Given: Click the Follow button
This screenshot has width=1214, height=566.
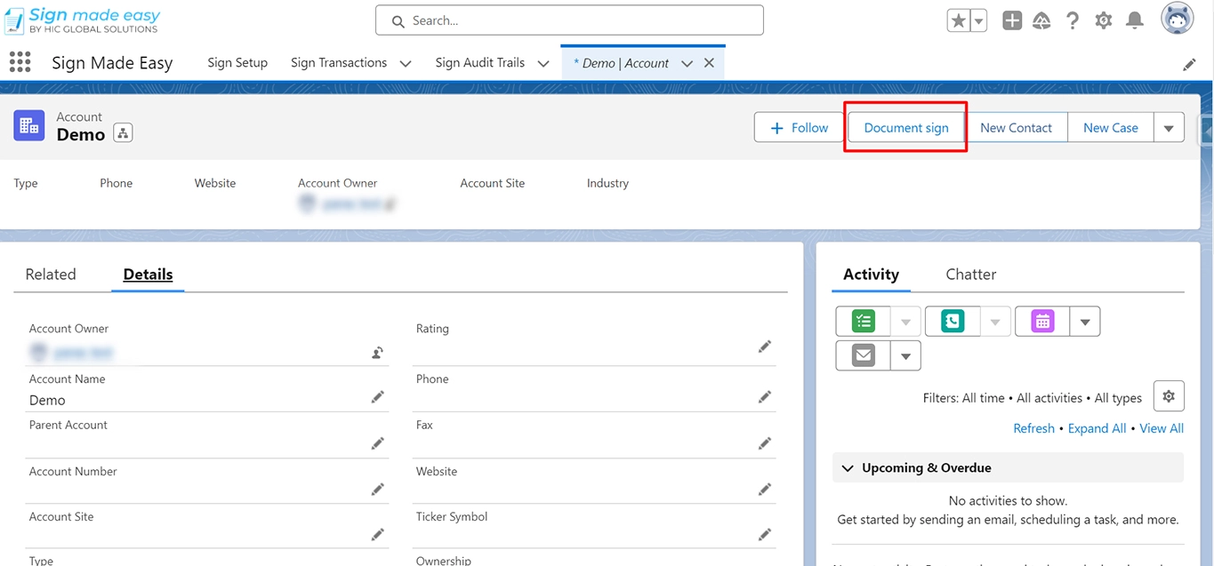Looking at the screenshot, I should tap(799, 128).
